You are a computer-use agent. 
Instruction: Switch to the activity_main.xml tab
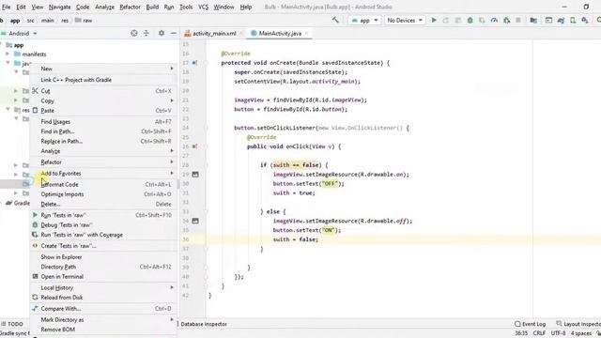coord(214,34)
